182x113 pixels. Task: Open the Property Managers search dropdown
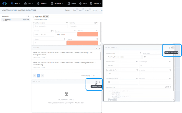point(50,26)
